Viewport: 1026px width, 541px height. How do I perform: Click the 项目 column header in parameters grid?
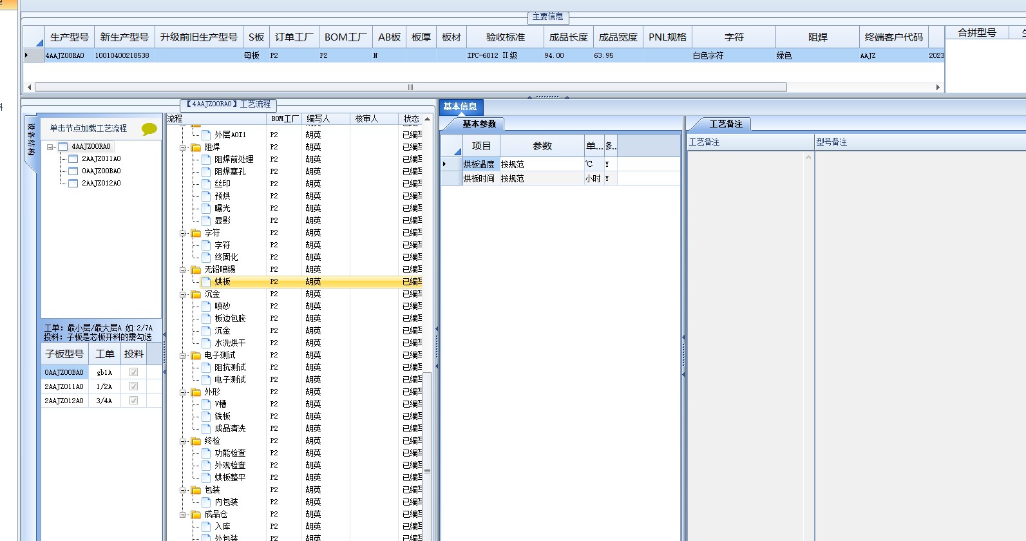click(x=481, y=146)
